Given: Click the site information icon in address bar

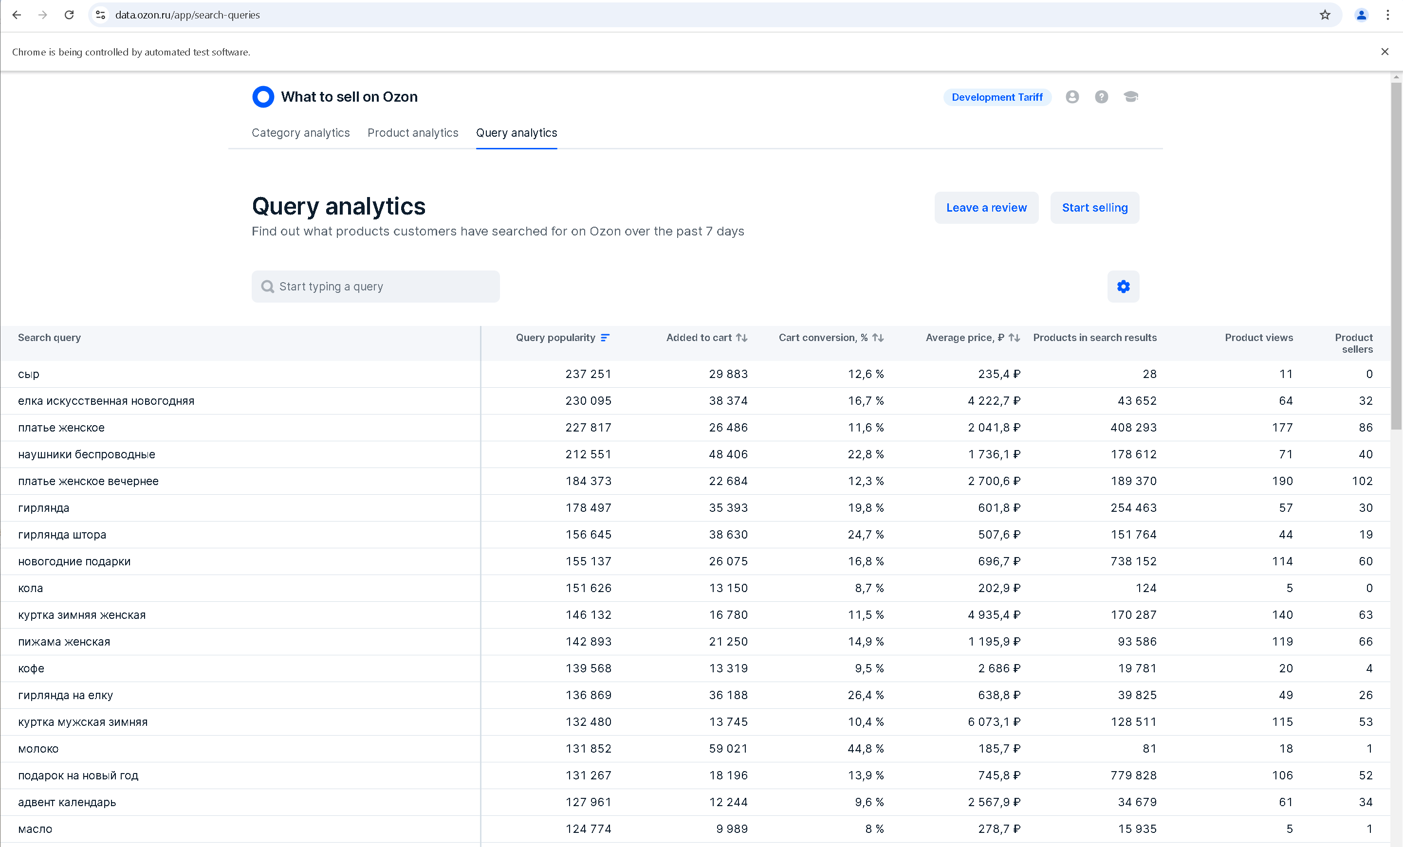Looking at the screenshot, I should click(101, 15).
